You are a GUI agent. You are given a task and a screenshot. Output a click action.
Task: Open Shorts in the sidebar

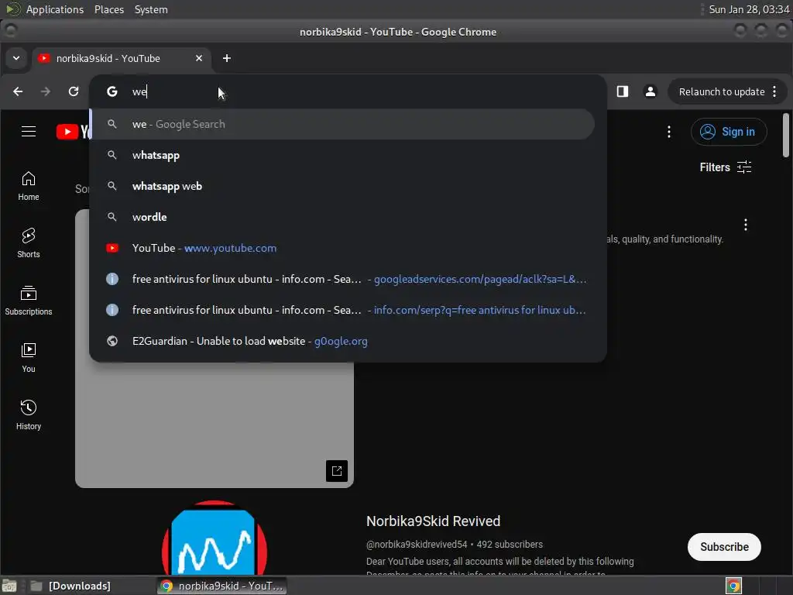point(29,242)
